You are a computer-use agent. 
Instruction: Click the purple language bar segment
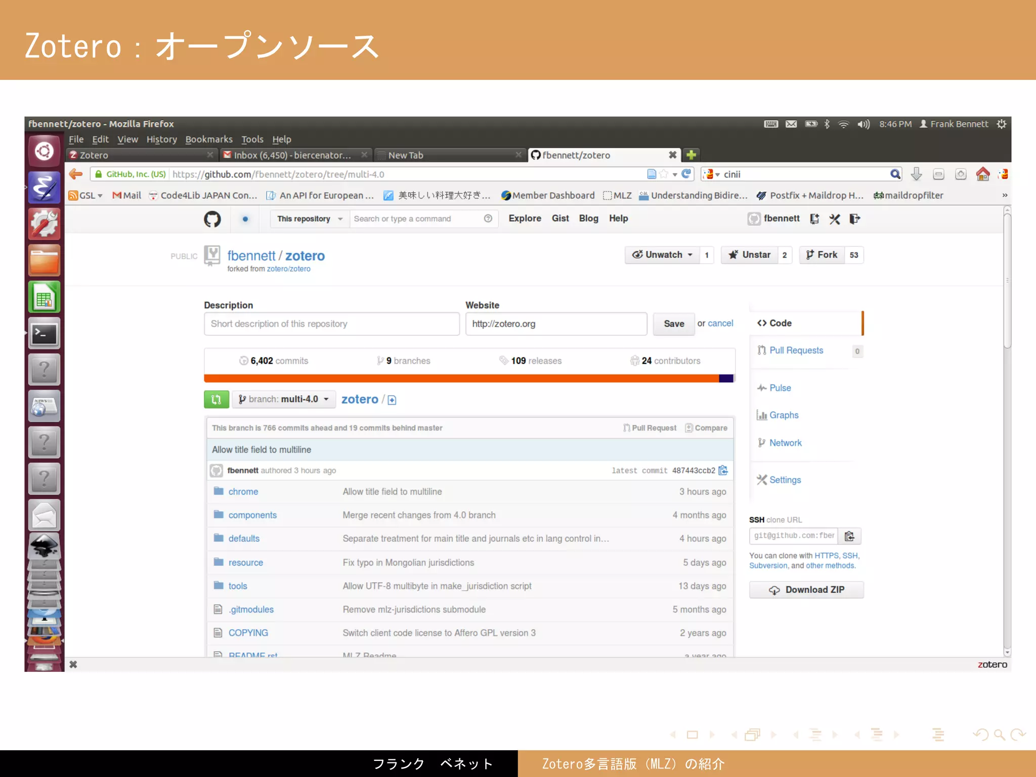pos(726,378)
